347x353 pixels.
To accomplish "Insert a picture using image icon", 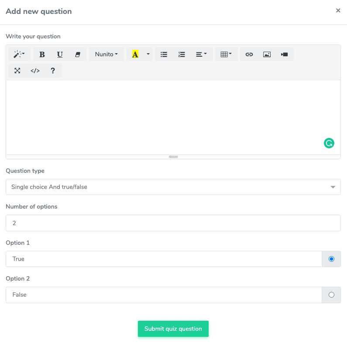I will click(267, 55).
